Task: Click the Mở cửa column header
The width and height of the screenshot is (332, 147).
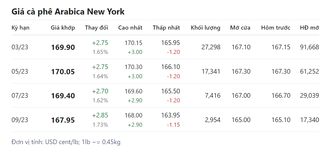Action: (240, 28)
